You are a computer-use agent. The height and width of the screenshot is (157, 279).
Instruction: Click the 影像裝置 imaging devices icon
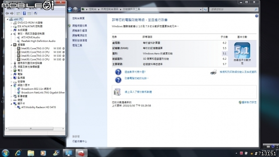[15, 96]
